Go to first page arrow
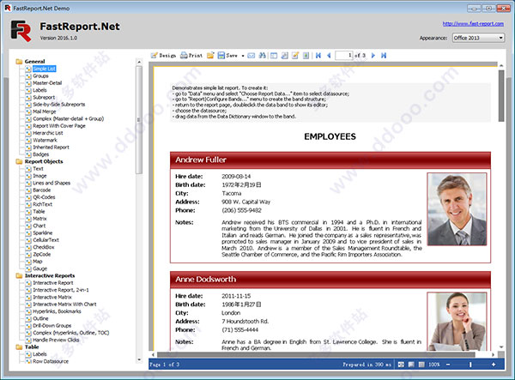This screenshot has height=380, width=515. click(x=318, y=56)
